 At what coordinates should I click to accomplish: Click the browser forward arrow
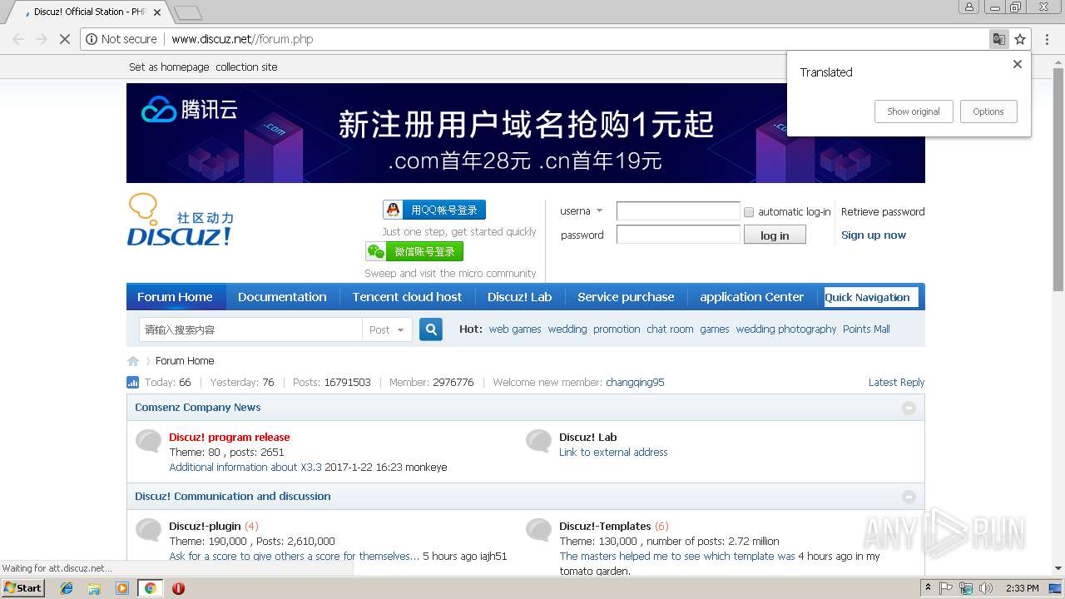point(42,39)
